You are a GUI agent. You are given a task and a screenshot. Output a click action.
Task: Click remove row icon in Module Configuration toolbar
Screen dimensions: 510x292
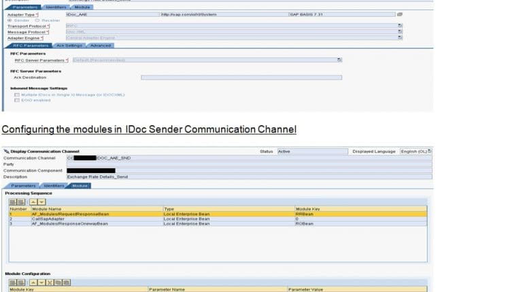click(21, 282)
